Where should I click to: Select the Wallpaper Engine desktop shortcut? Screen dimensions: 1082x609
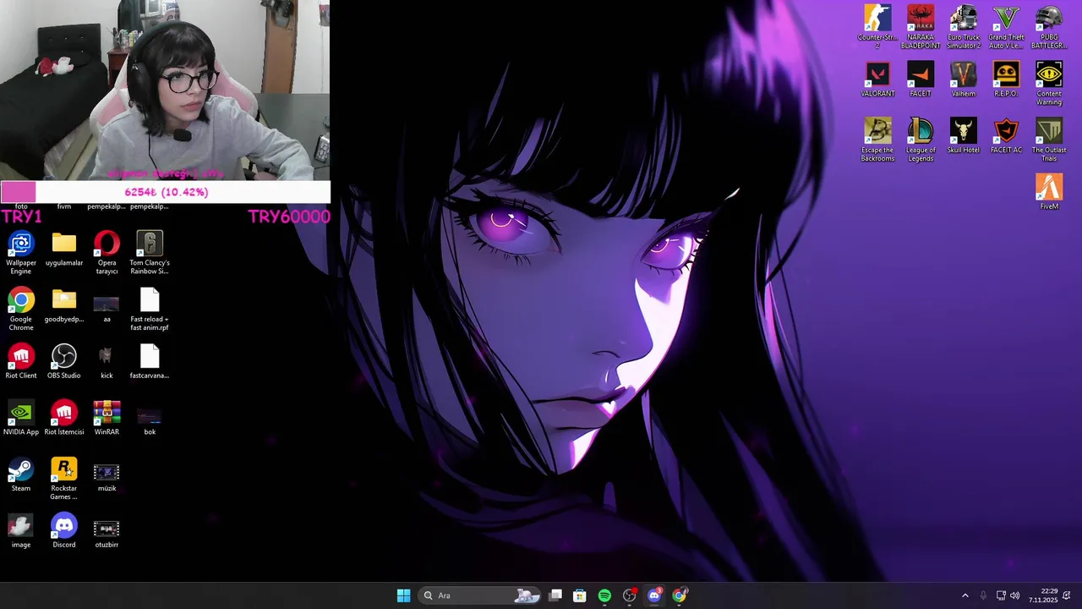tap(21, 253)
